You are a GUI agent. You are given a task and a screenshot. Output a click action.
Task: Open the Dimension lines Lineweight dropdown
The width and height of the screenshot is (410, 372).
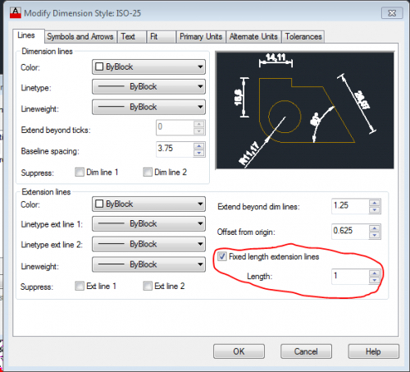pos(148,107)
